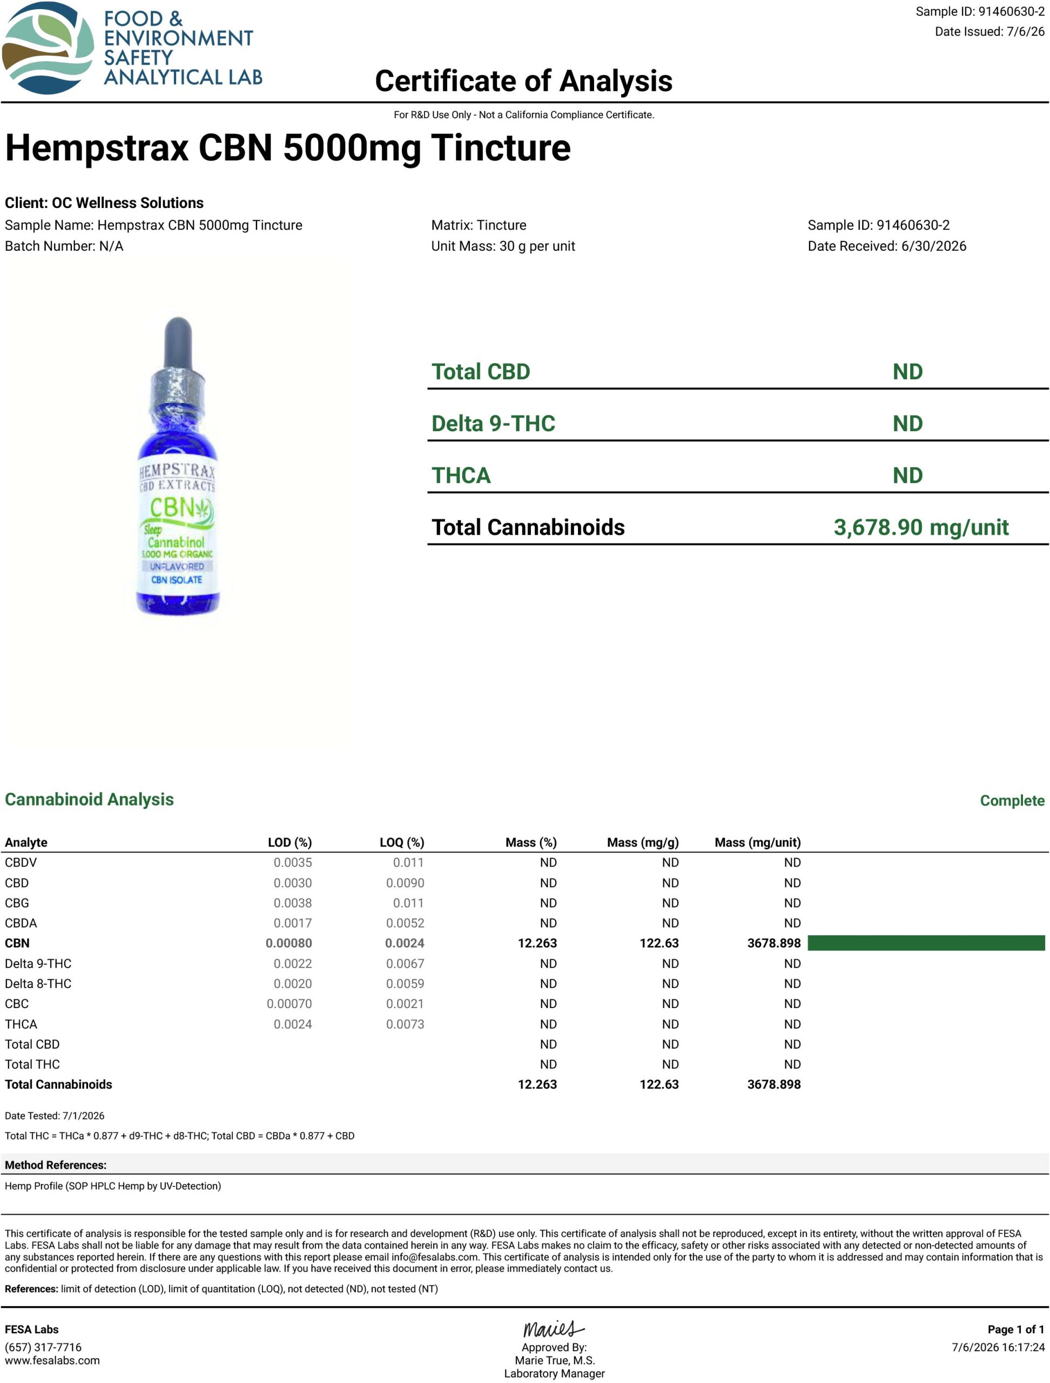Screen dimensions: 1050x1383
Task: Click the 'Mass (%)' column header
Action: pos(531,843)
